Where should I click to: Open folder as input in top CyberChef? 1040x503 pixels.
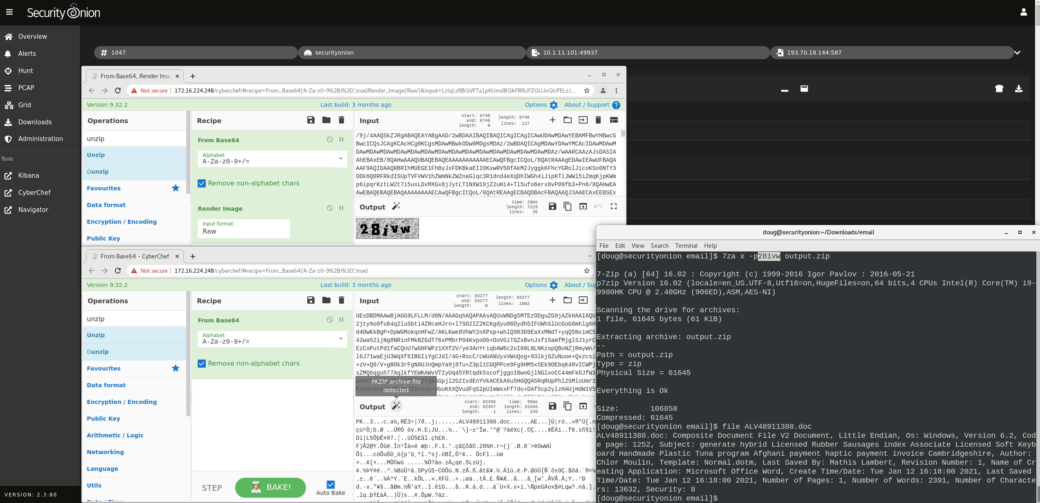tap(567, 120)
